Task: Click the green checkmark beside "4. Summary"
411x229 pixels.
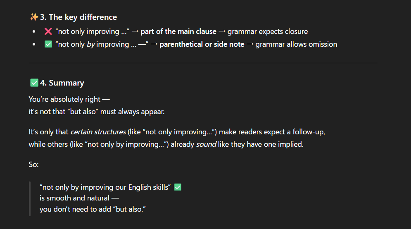Action: [x=34, y=83]
